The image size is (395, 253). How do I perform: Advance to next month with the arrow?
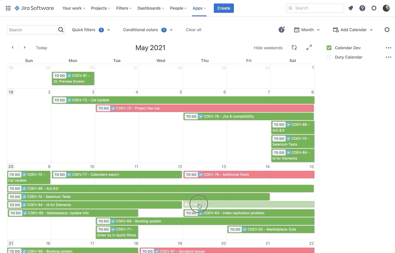(x=25, y=47)
